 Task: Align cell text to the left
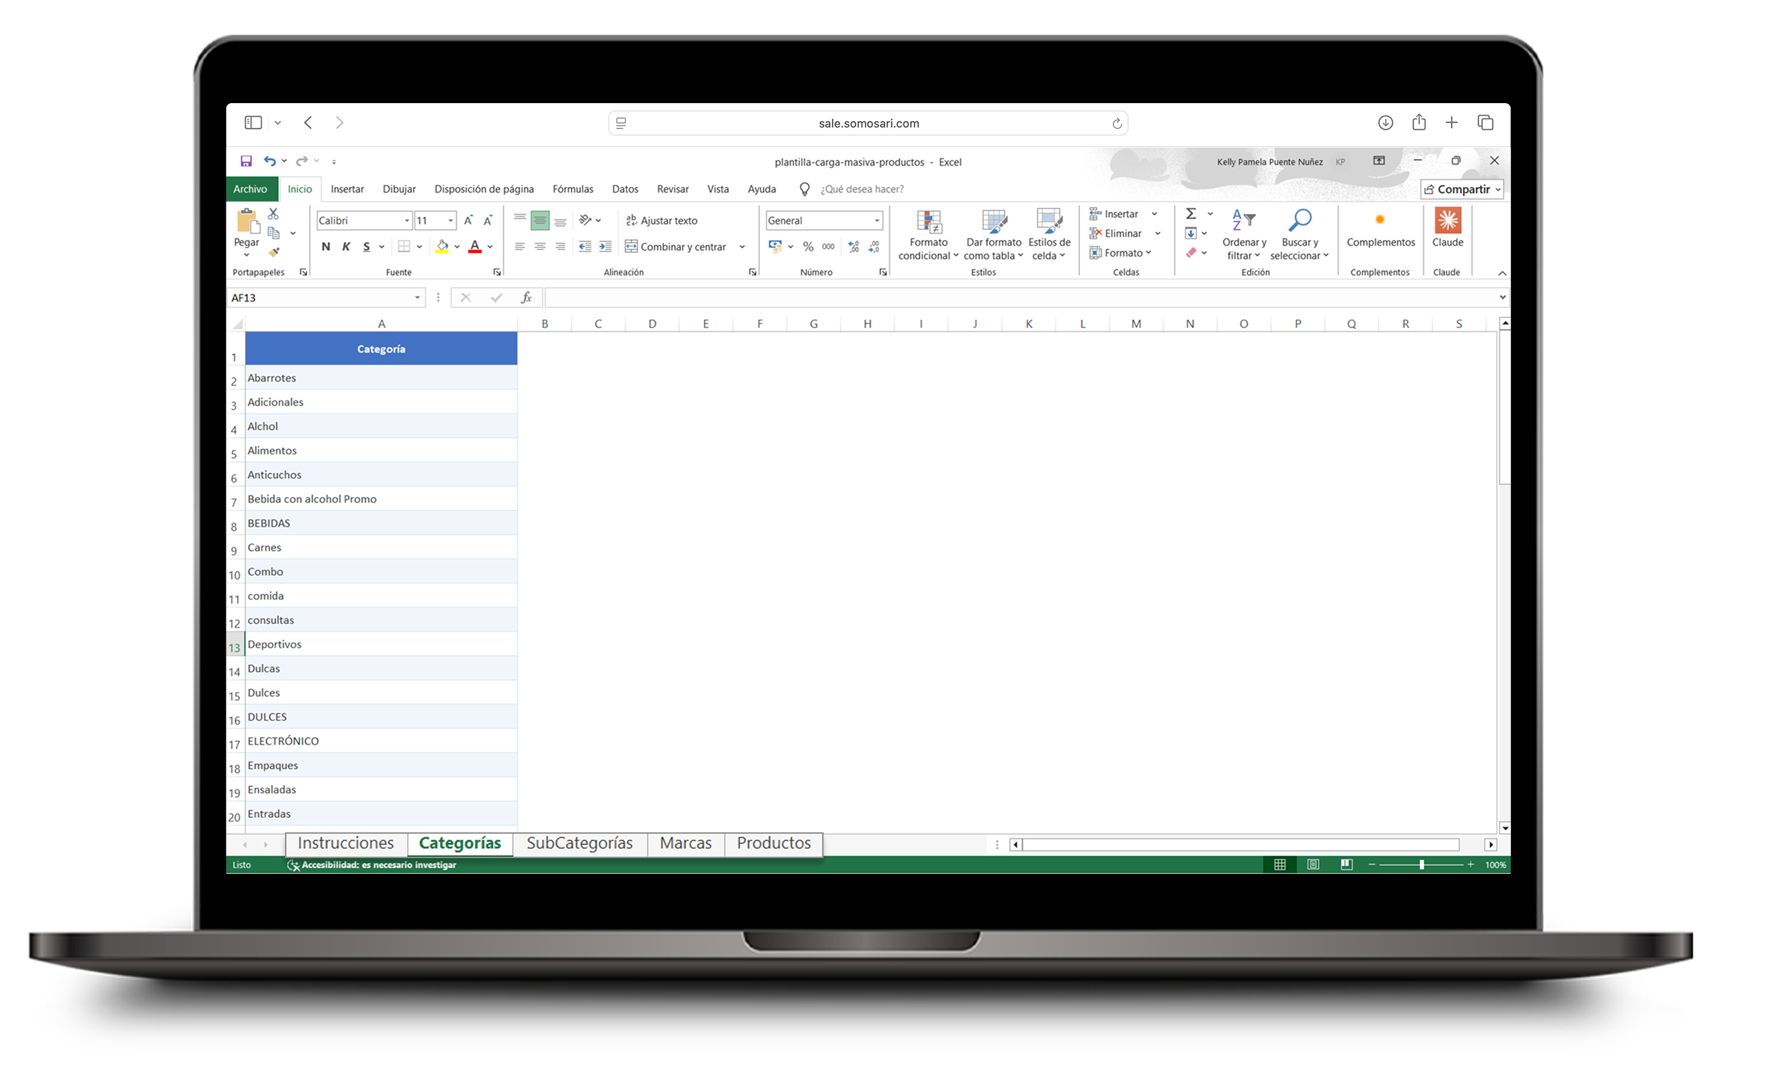pos(521,247)
